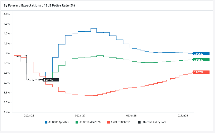
Task: Click the 01Jan26 x-axis date label
Action: (x=29, y=115)
